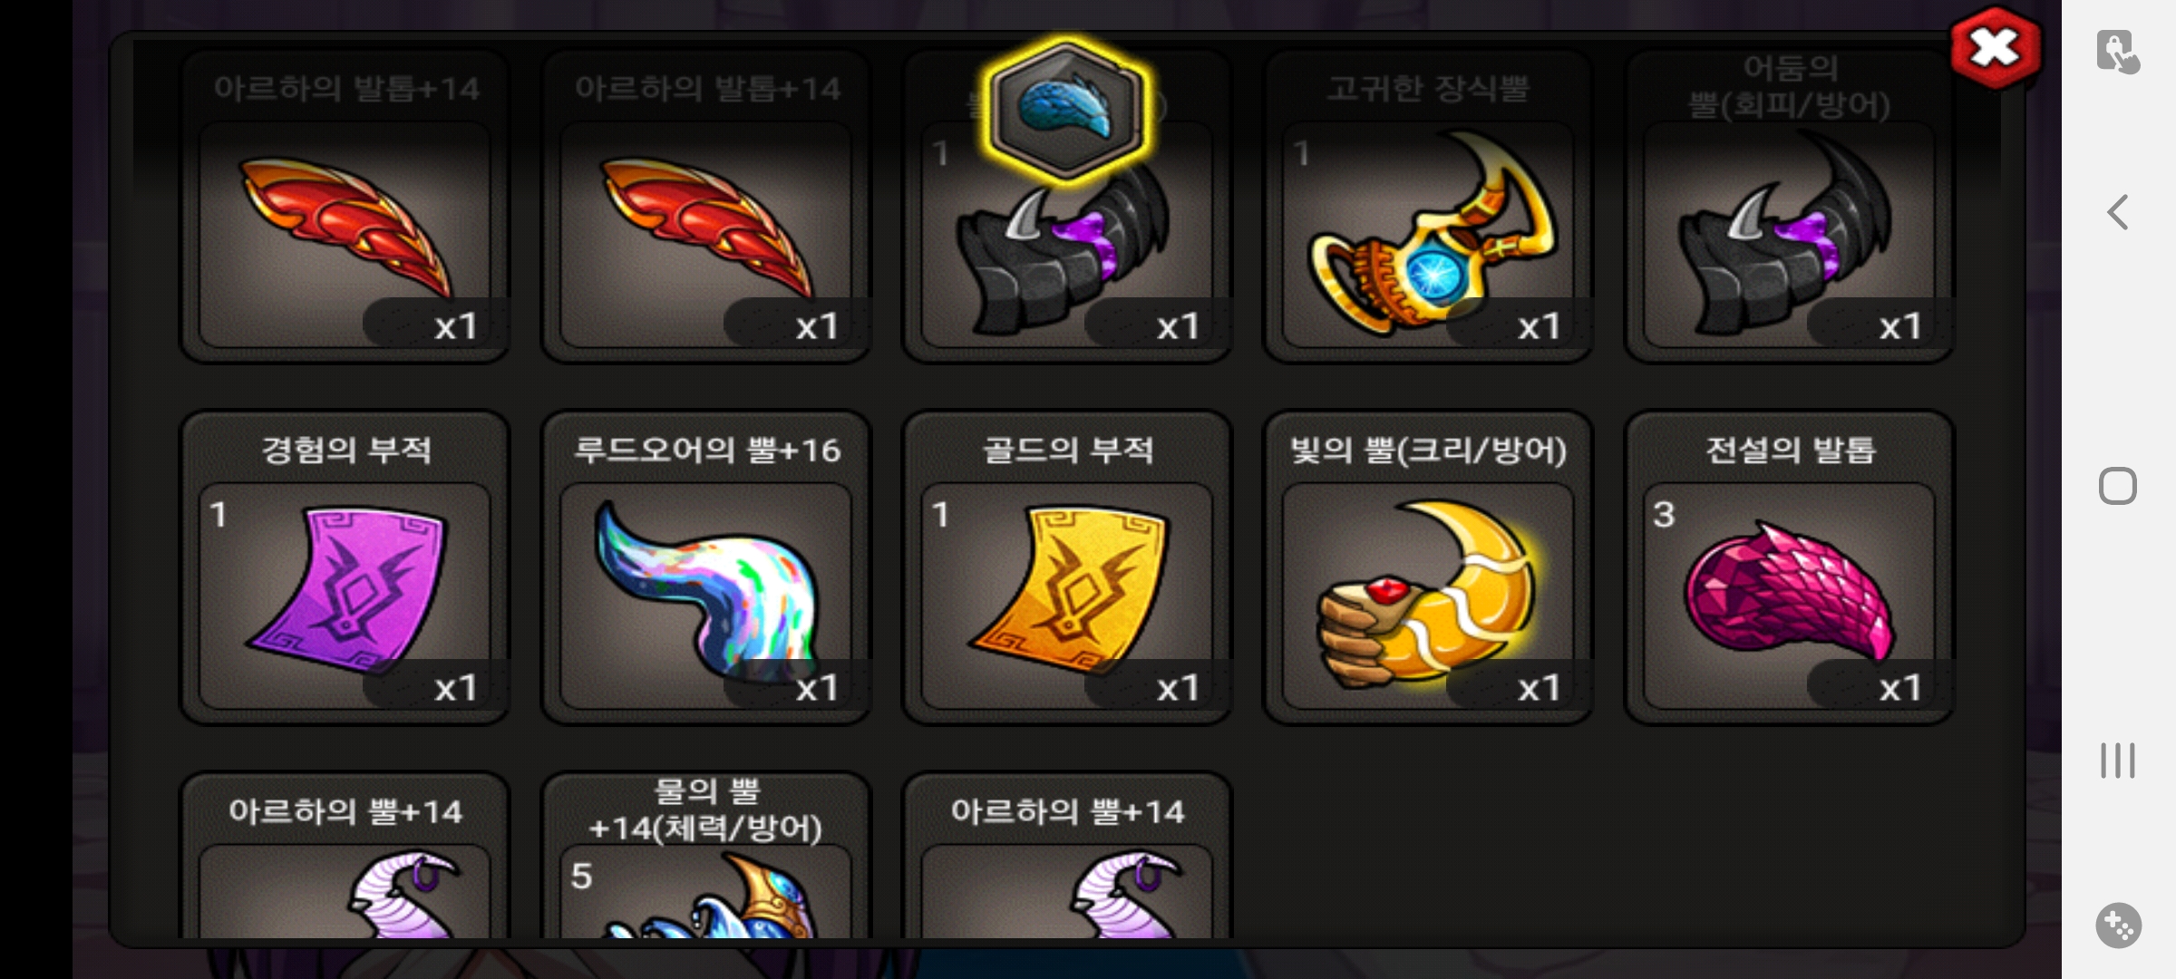The width and height of the screenshot is (2176, 979).
Task: Select the leftmost 아르하의 뿔+14 purple horn
Action: click(345, 856)
